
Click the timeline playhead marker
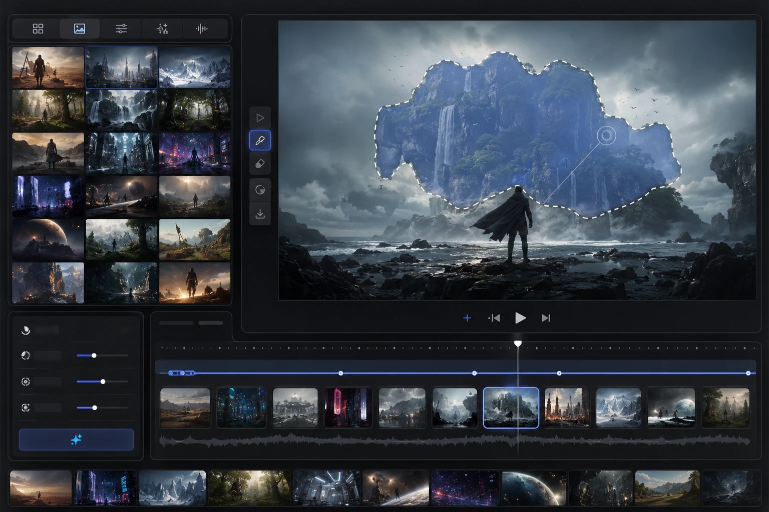click(518, 343)
